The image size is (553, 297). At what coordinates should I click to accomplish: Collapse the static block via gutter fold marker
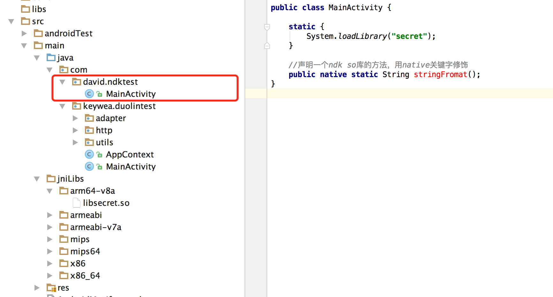tap(267, 27)
